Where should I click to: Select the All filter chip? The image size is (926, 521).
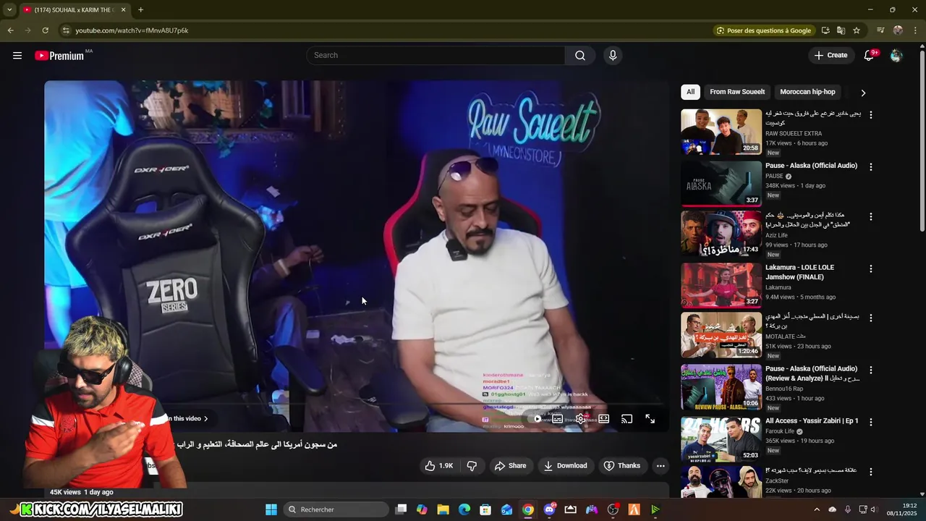[x=690, y=92]
